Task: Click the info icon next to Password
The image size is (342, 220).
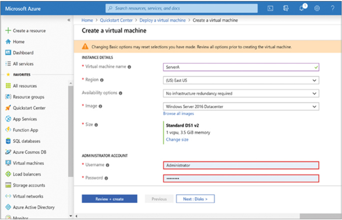Action: [106, 178]
